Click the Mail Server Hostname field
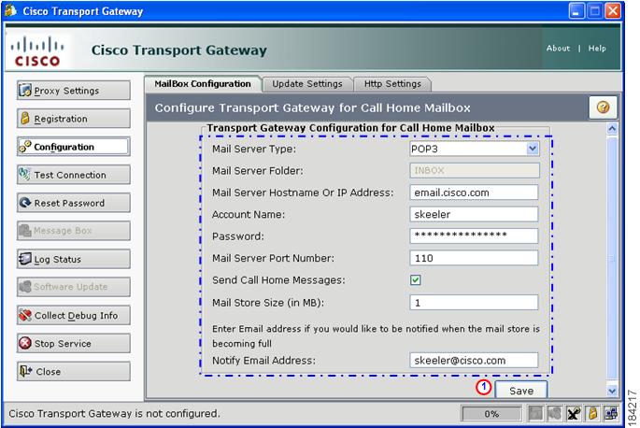The height and width of the screenshot is (428, 640). (x=474, y=193)
